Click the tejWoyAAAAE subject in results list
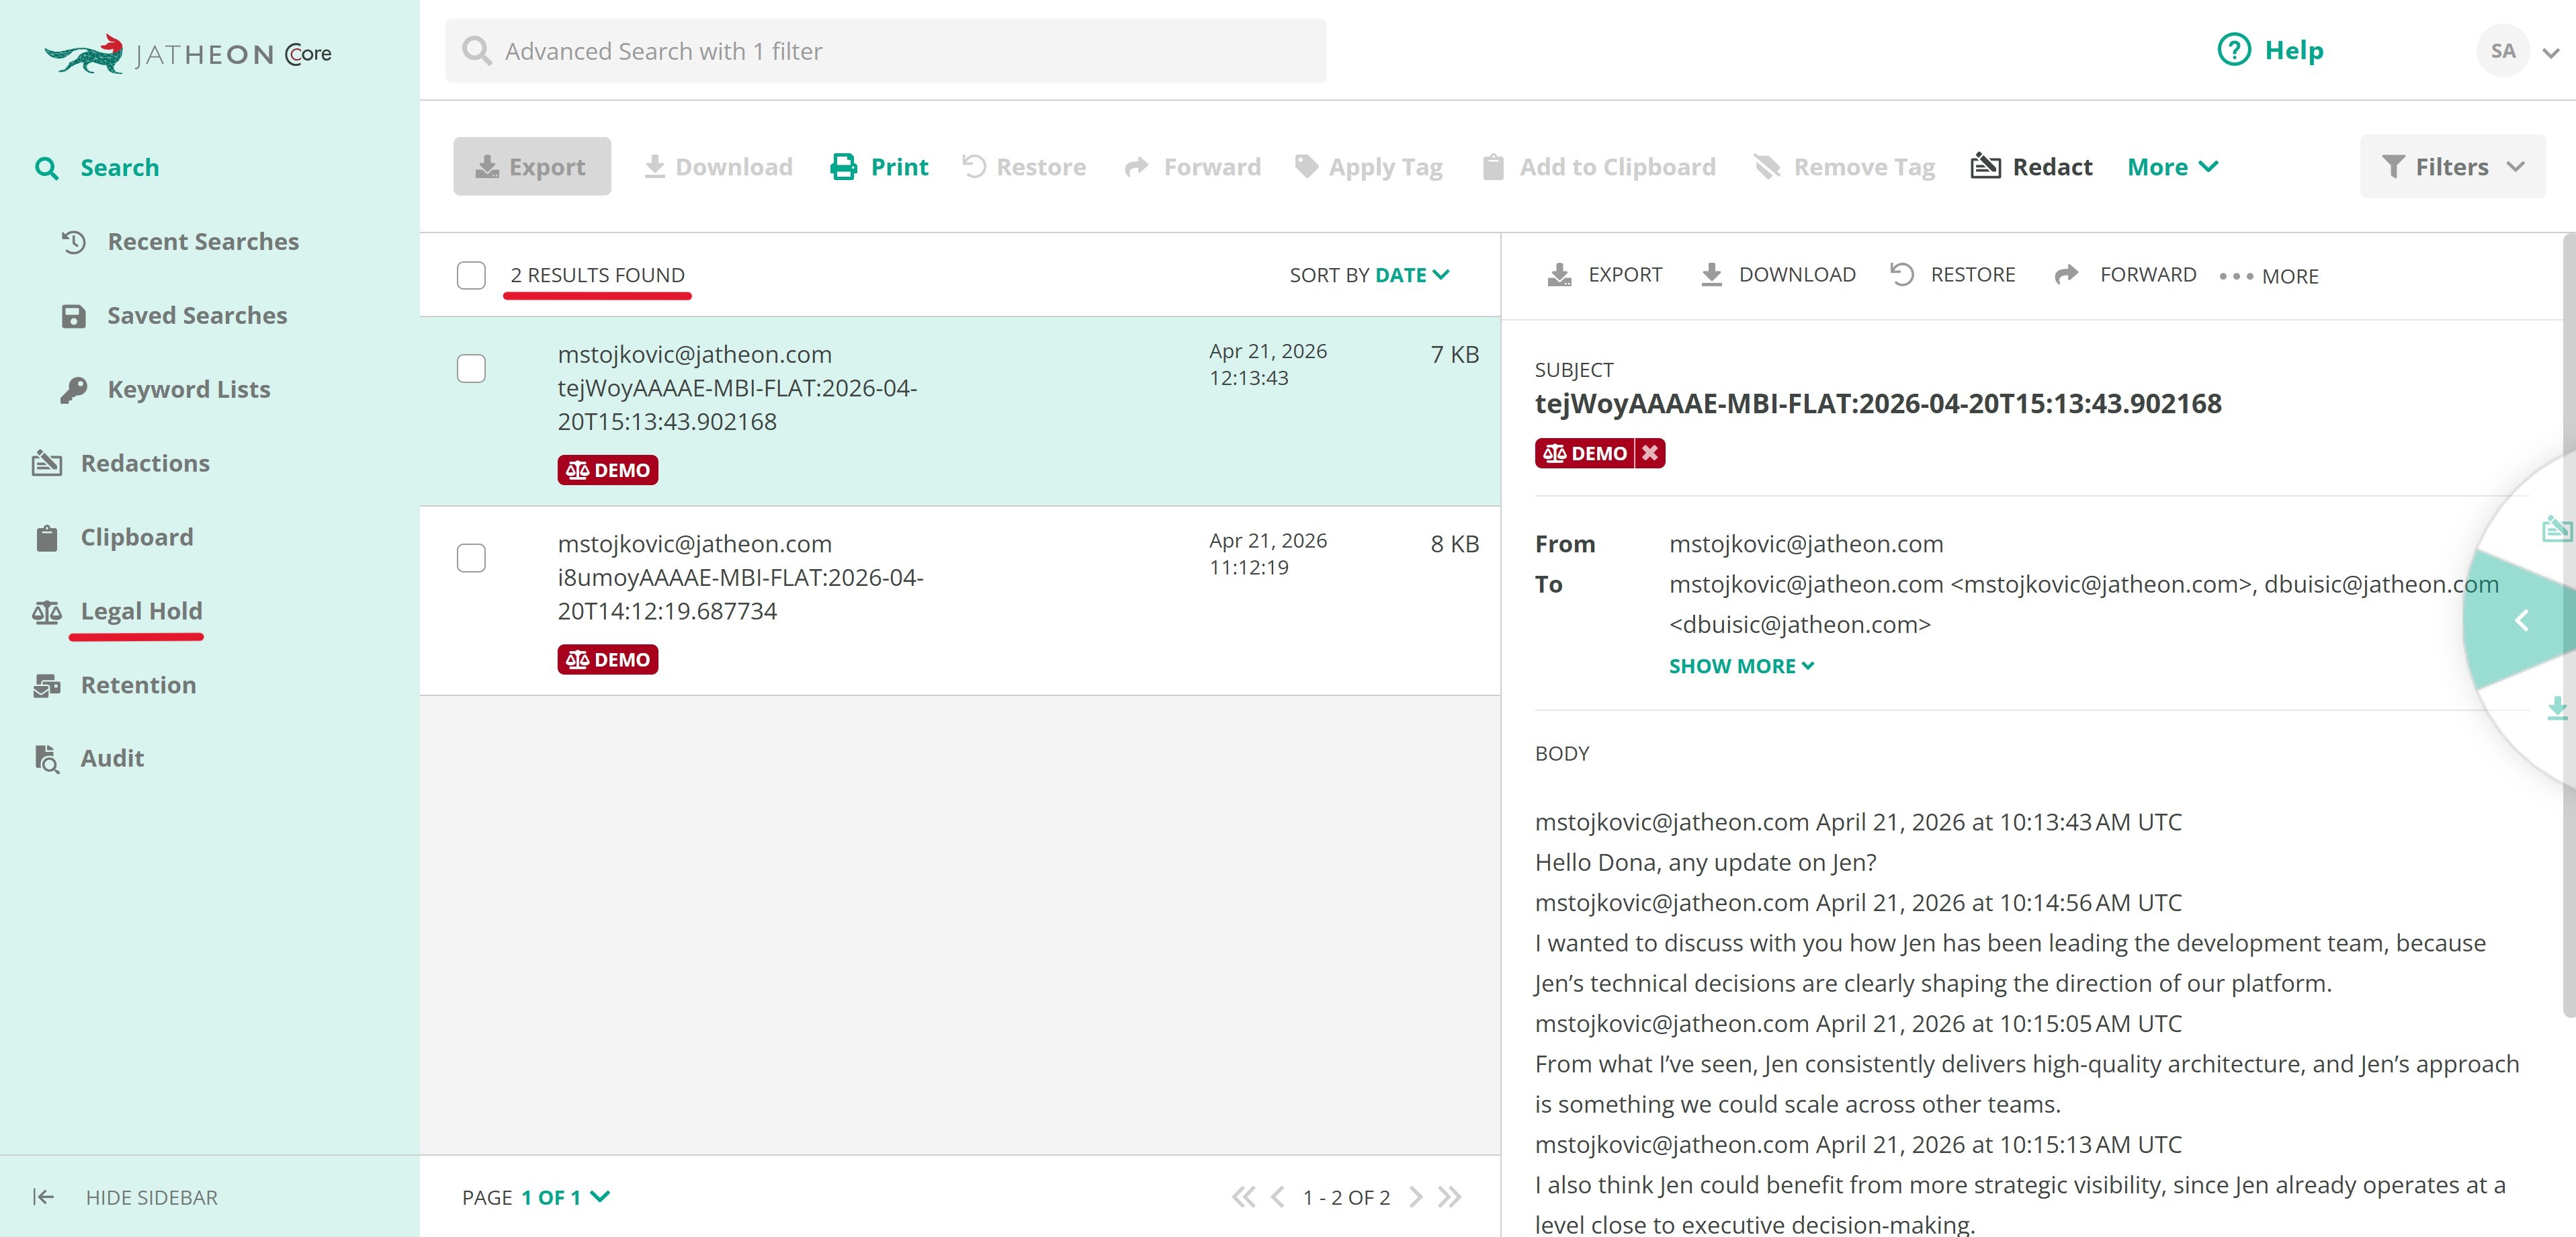Image resolution: width=2576 pixels, height=1237 pixels. point(737,405)
